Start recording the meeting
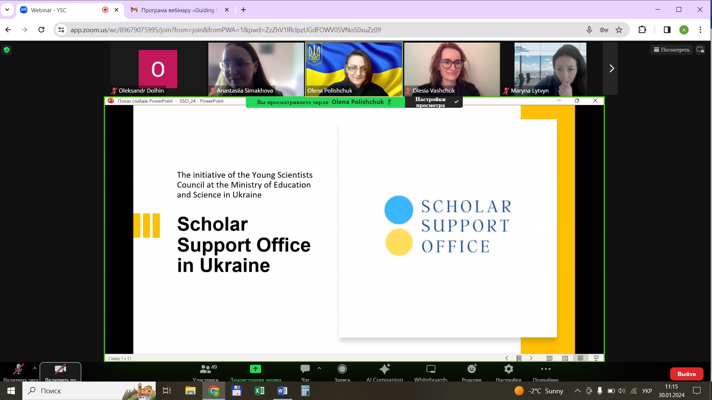The height and width of the screenshot is (400, 712). tap(342, 372)
